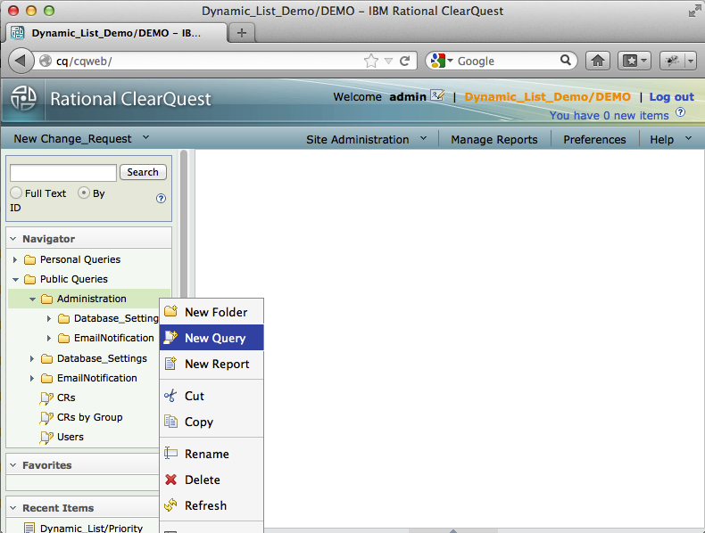Click You have 0 new items link
The width and height of the screenshot is (705, 533).
[610, 115]
